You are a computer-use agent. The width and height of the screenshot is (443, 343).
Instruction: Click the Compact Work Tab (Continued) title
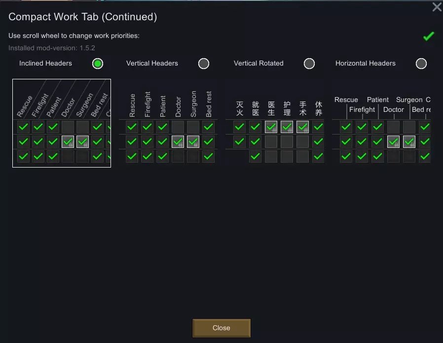click(82, 17)
